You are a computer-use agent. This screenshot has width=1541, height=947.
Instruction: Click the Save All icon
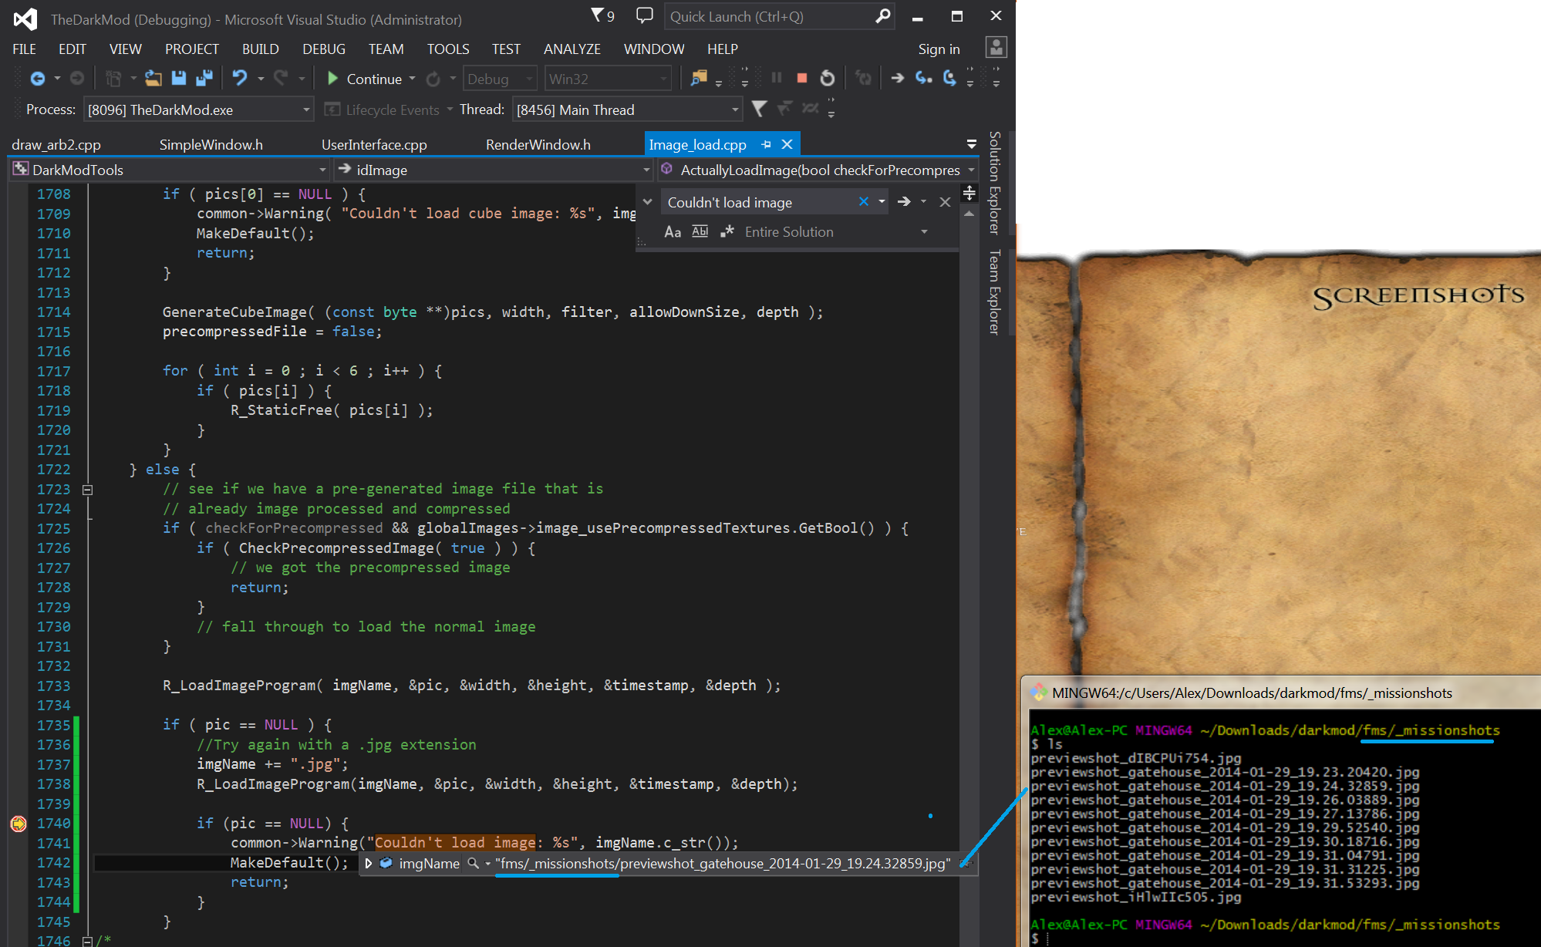pyautogui.click(x=204, y=78)
